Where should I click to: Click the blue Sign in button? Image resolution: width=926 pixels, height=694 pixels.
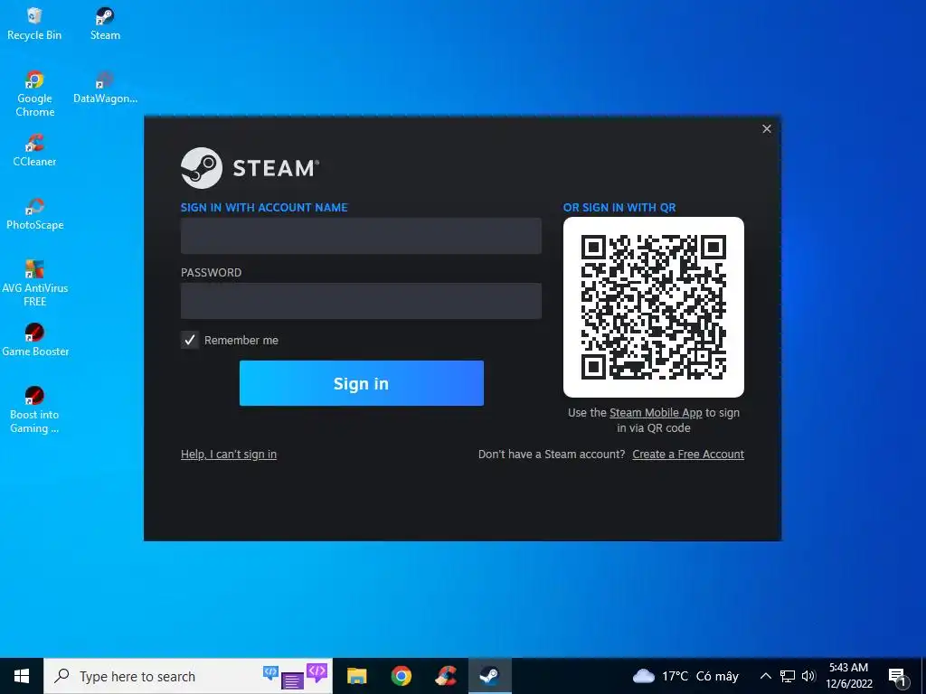click(362, 383)
